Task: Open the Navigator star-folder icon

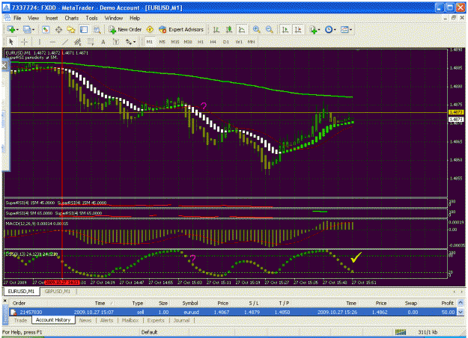Action: coord(71,29)
